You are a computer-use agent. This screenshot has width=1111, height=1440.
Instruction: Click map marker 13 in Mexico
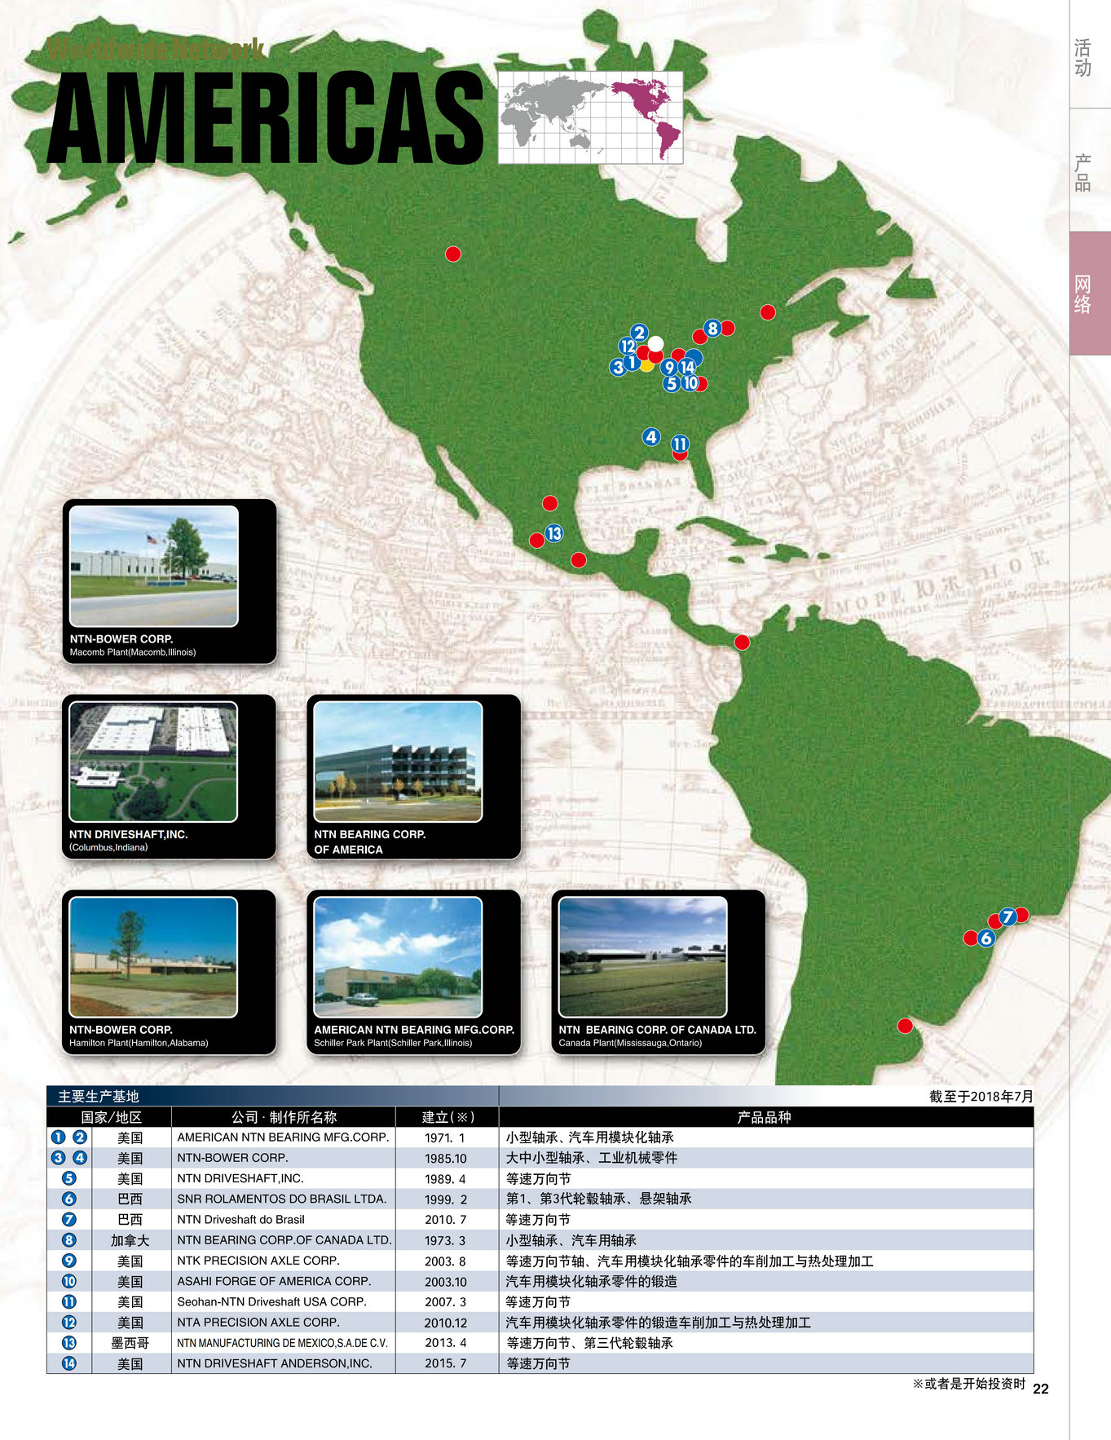point(554,533)
